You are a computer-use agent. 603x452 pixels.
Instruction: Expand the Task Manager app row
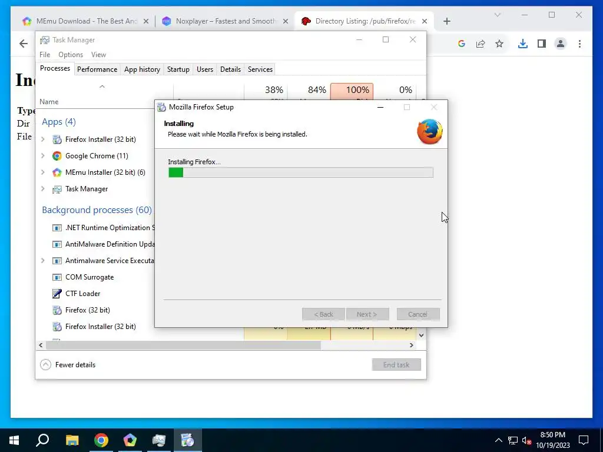point(42,189)
